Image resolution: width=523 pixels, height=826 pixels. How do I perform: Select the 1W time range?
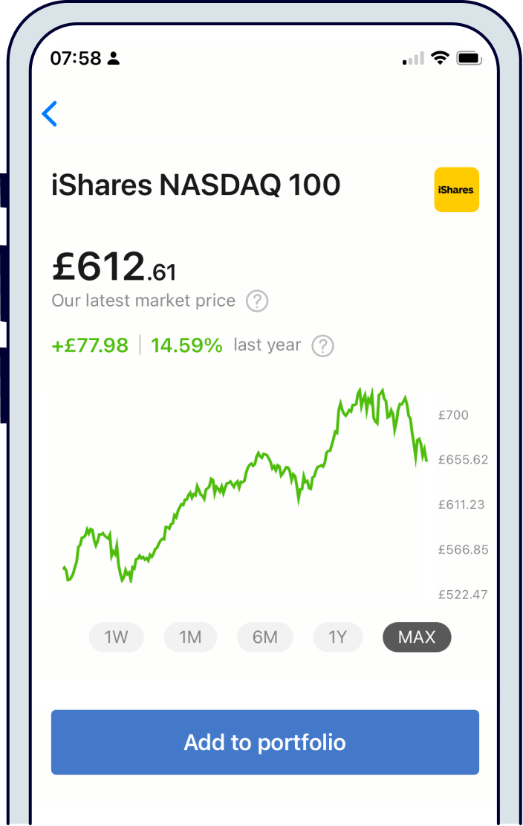pyautogui.click(x=116, y=637)
